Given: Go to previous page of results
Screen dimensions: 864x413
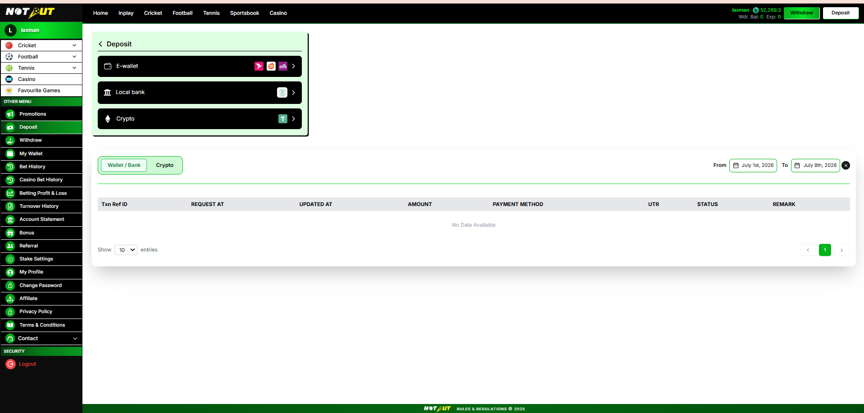Looking at the screenshot, I should point(808,250).
